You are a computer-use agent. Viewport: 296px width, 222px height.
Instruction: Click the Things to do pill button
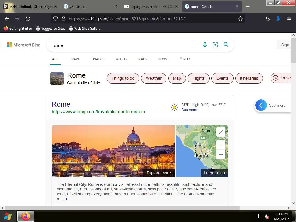coord(123,78)
